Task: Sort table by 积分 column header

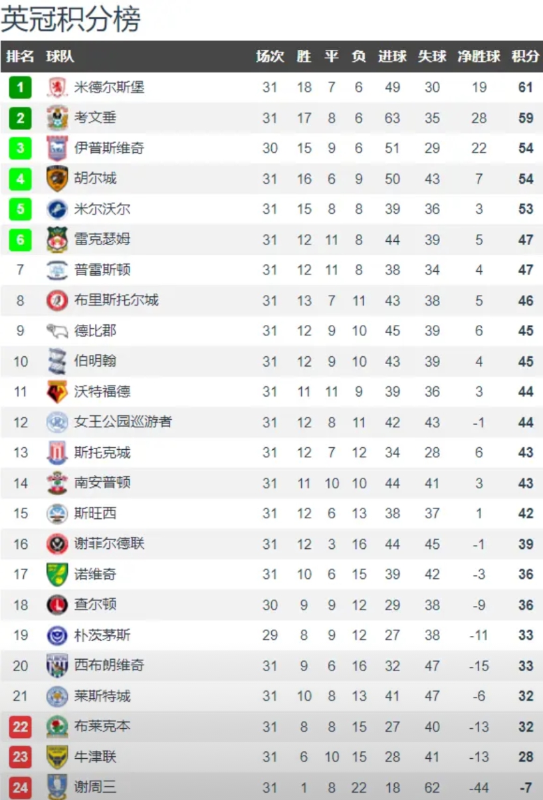Action: [x=525, y=56]
